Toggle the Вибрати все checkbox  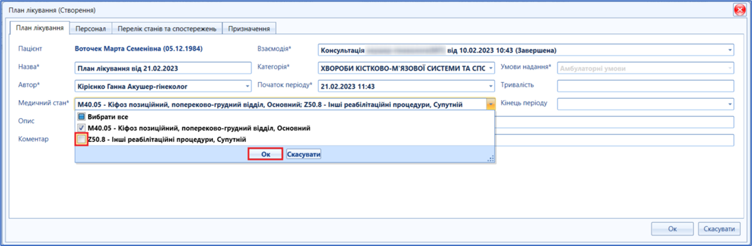click(81, 117)
